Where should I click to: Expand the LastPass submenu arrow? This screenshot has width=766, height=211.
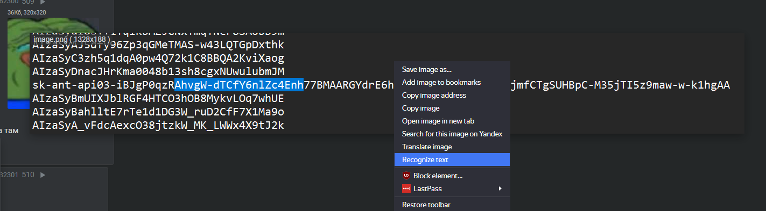click(x=500, y=188)
